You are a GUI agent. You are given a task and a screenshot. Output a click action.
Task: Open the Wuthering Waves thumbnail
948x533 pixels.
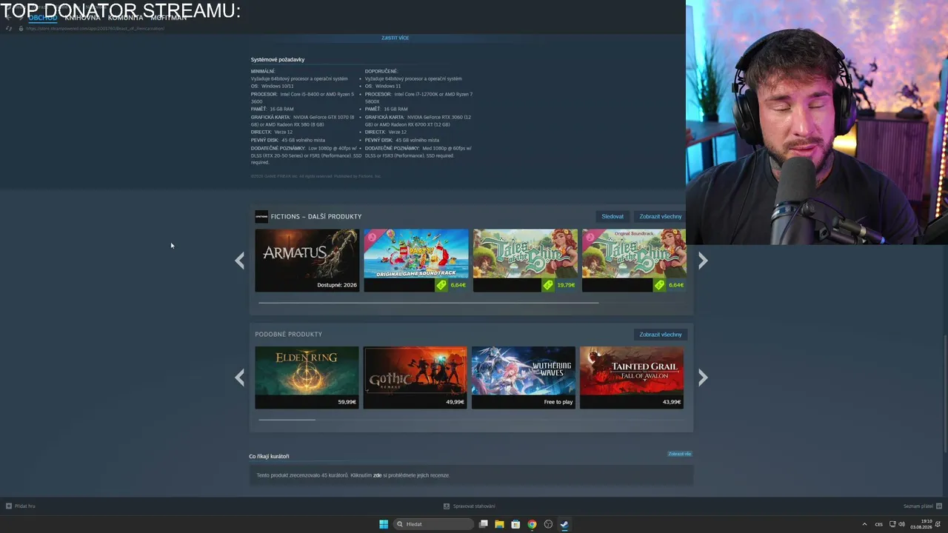point(524,378)
